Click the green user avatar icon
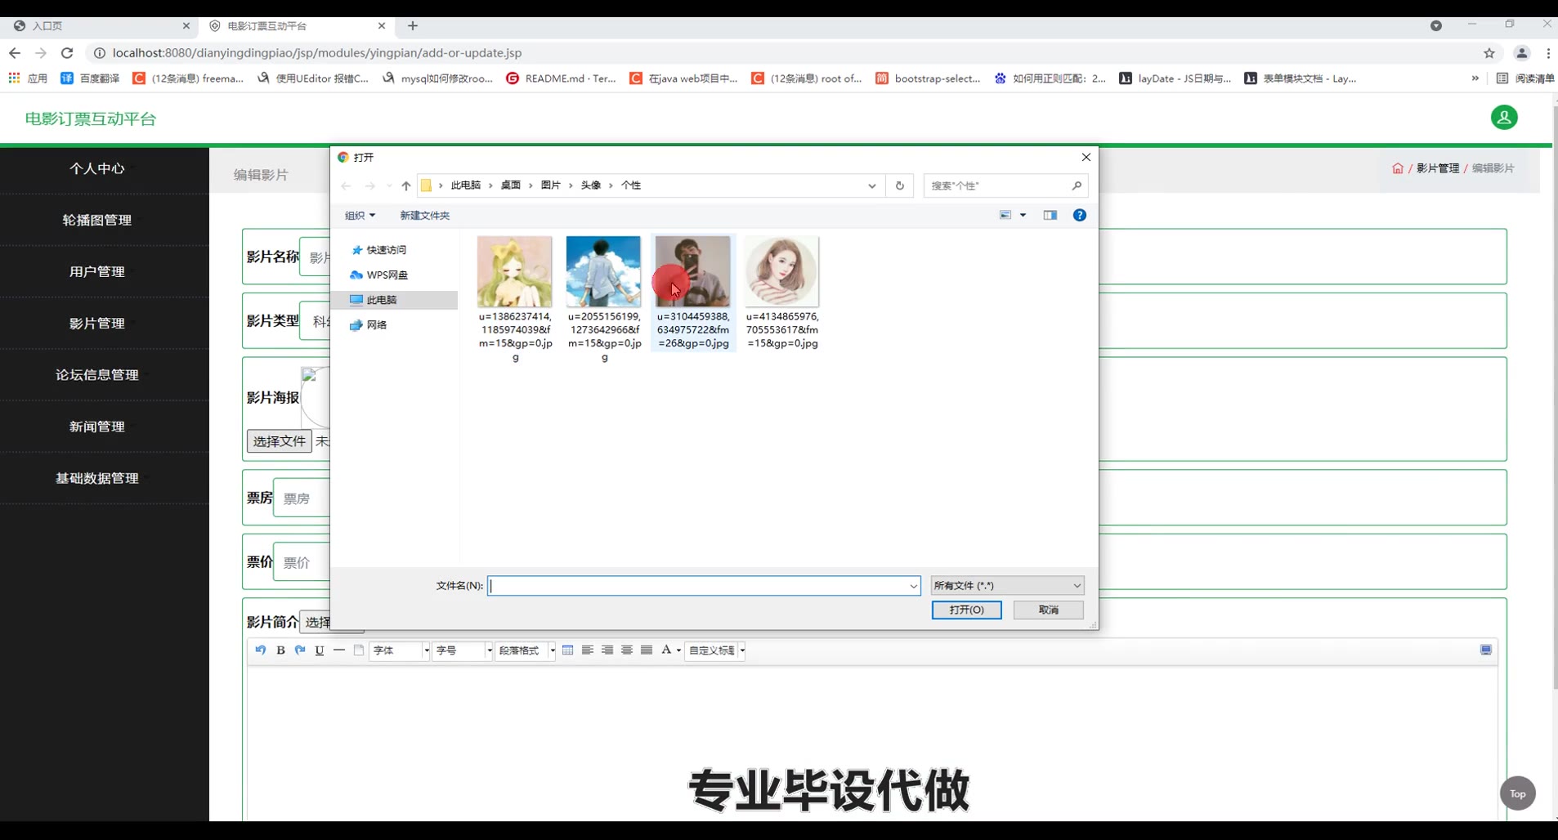The height and width of the screenshot is (840, 1558). pyautogui.click(x=1504, y=118)
